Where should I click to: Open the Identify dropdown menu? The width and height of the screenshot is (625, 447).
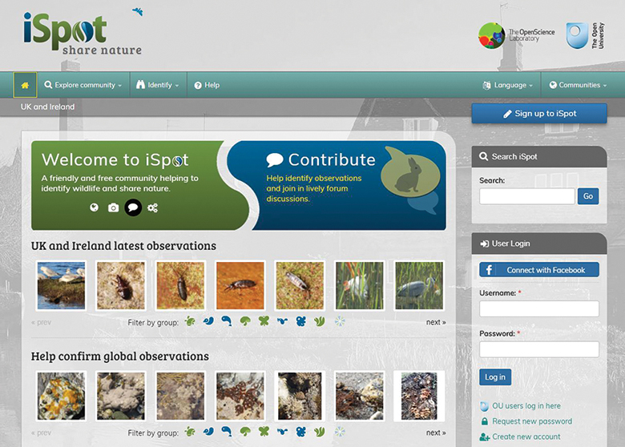click(157, 85)
